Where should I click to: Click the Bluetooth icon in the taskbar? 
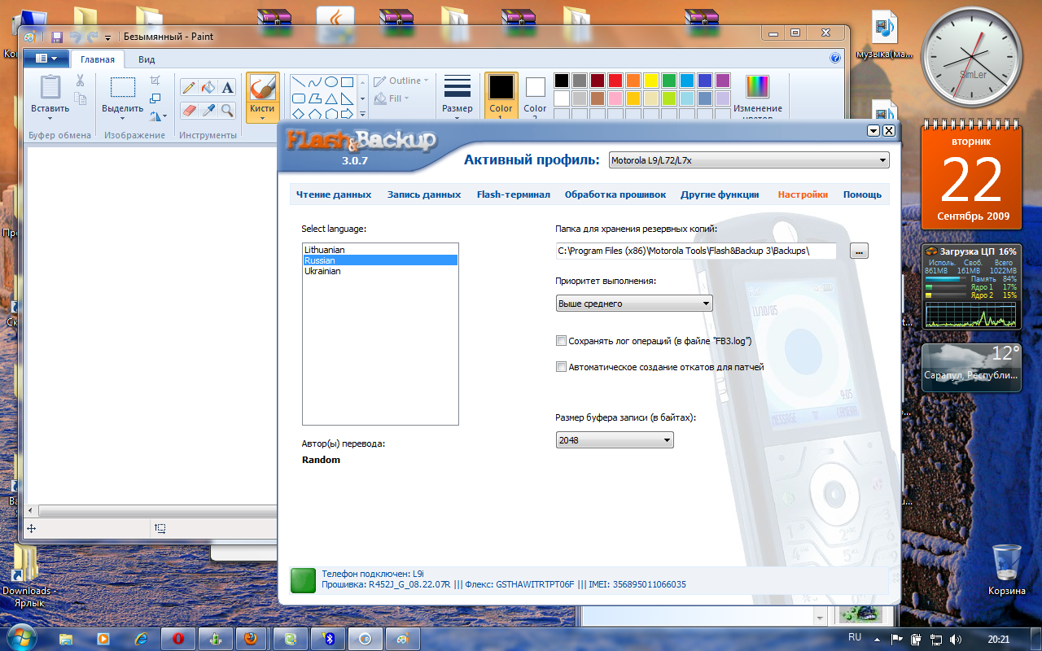330,638
